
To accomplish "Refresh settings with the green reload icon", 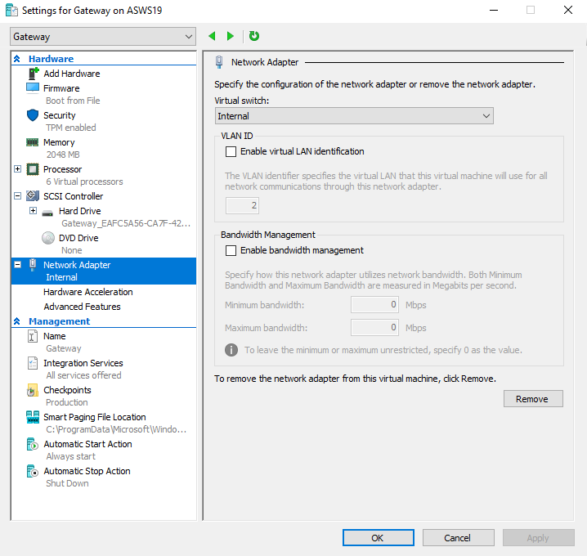I will 254,36.
